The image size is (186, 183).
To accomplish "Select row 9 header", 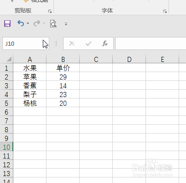I will [x=6, y=138].
